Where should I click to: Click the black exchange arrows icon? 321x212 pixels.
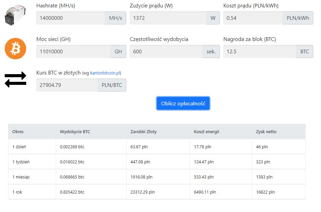[15, 79]
